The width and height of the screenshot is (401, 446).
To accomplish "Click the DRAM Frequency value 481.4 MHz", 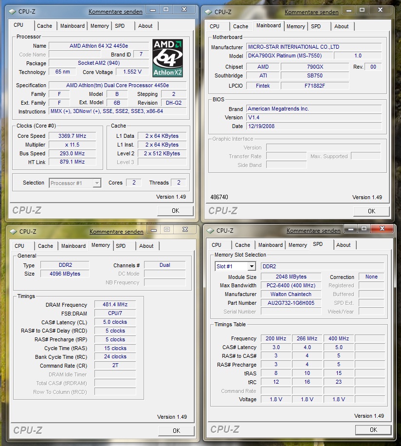I will (x=115, y=304).
